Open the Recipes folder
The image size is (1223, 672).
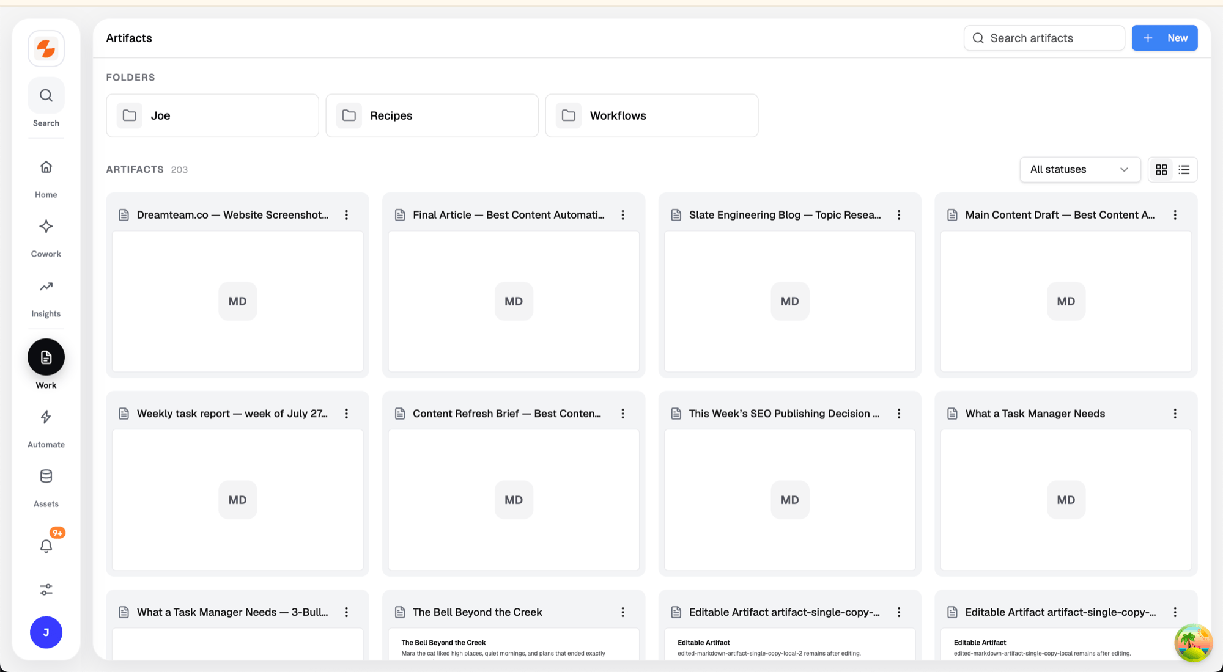pos(432,115)
